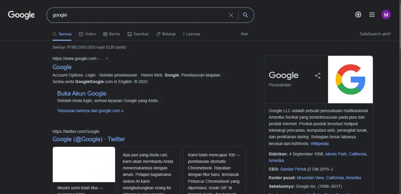401x194 pixels.
Task: Expand the Lainnya search categories menu
Action: point(191,34)
